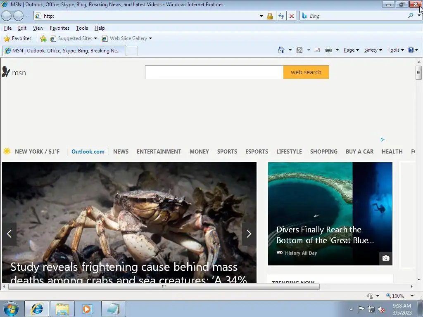Show hidden tray icons arrow
Image resolution: width=423 pixels, height=317 pixels.
point(351,309)
